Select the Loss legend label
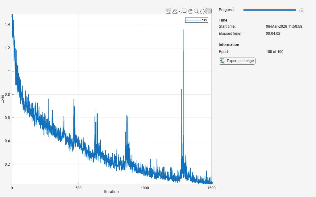This screenshot has width=316, height=197. tap(203, 20)
